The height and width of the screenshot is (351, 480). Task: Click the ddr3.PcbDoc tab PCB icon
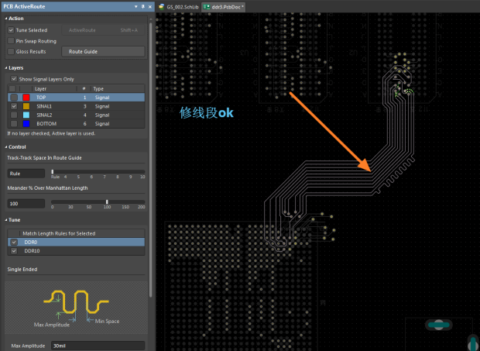[x=207, y=7]
